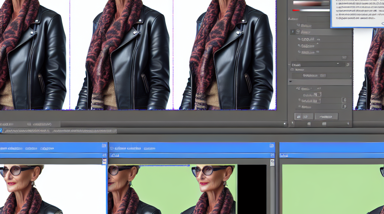
Task: Click the second small icon button beside the wide panel button
Action: tap(306, 117)
